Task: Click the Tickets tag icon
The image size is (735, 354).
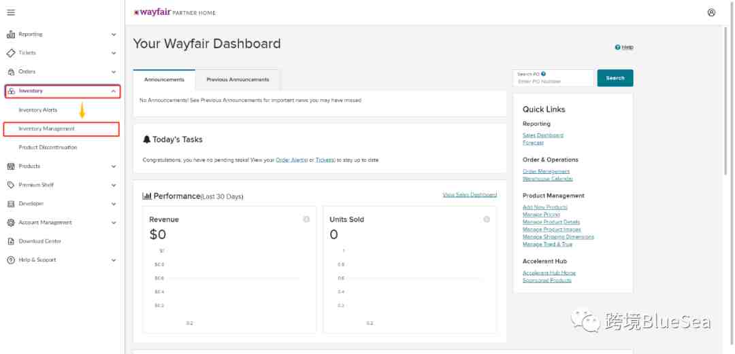Action: coord(11,54)
